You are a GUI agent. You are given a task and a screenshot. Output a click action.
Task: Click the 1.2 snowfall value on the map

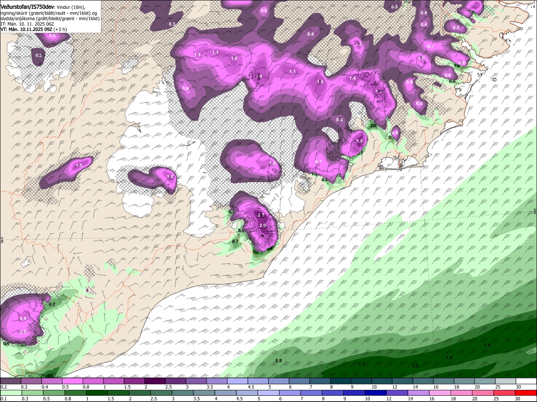[170, 177]
